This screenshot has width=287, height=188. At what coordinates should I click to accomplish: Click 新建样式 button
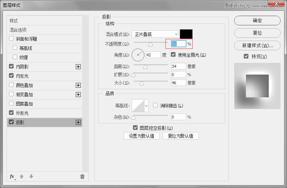[257, 45]
